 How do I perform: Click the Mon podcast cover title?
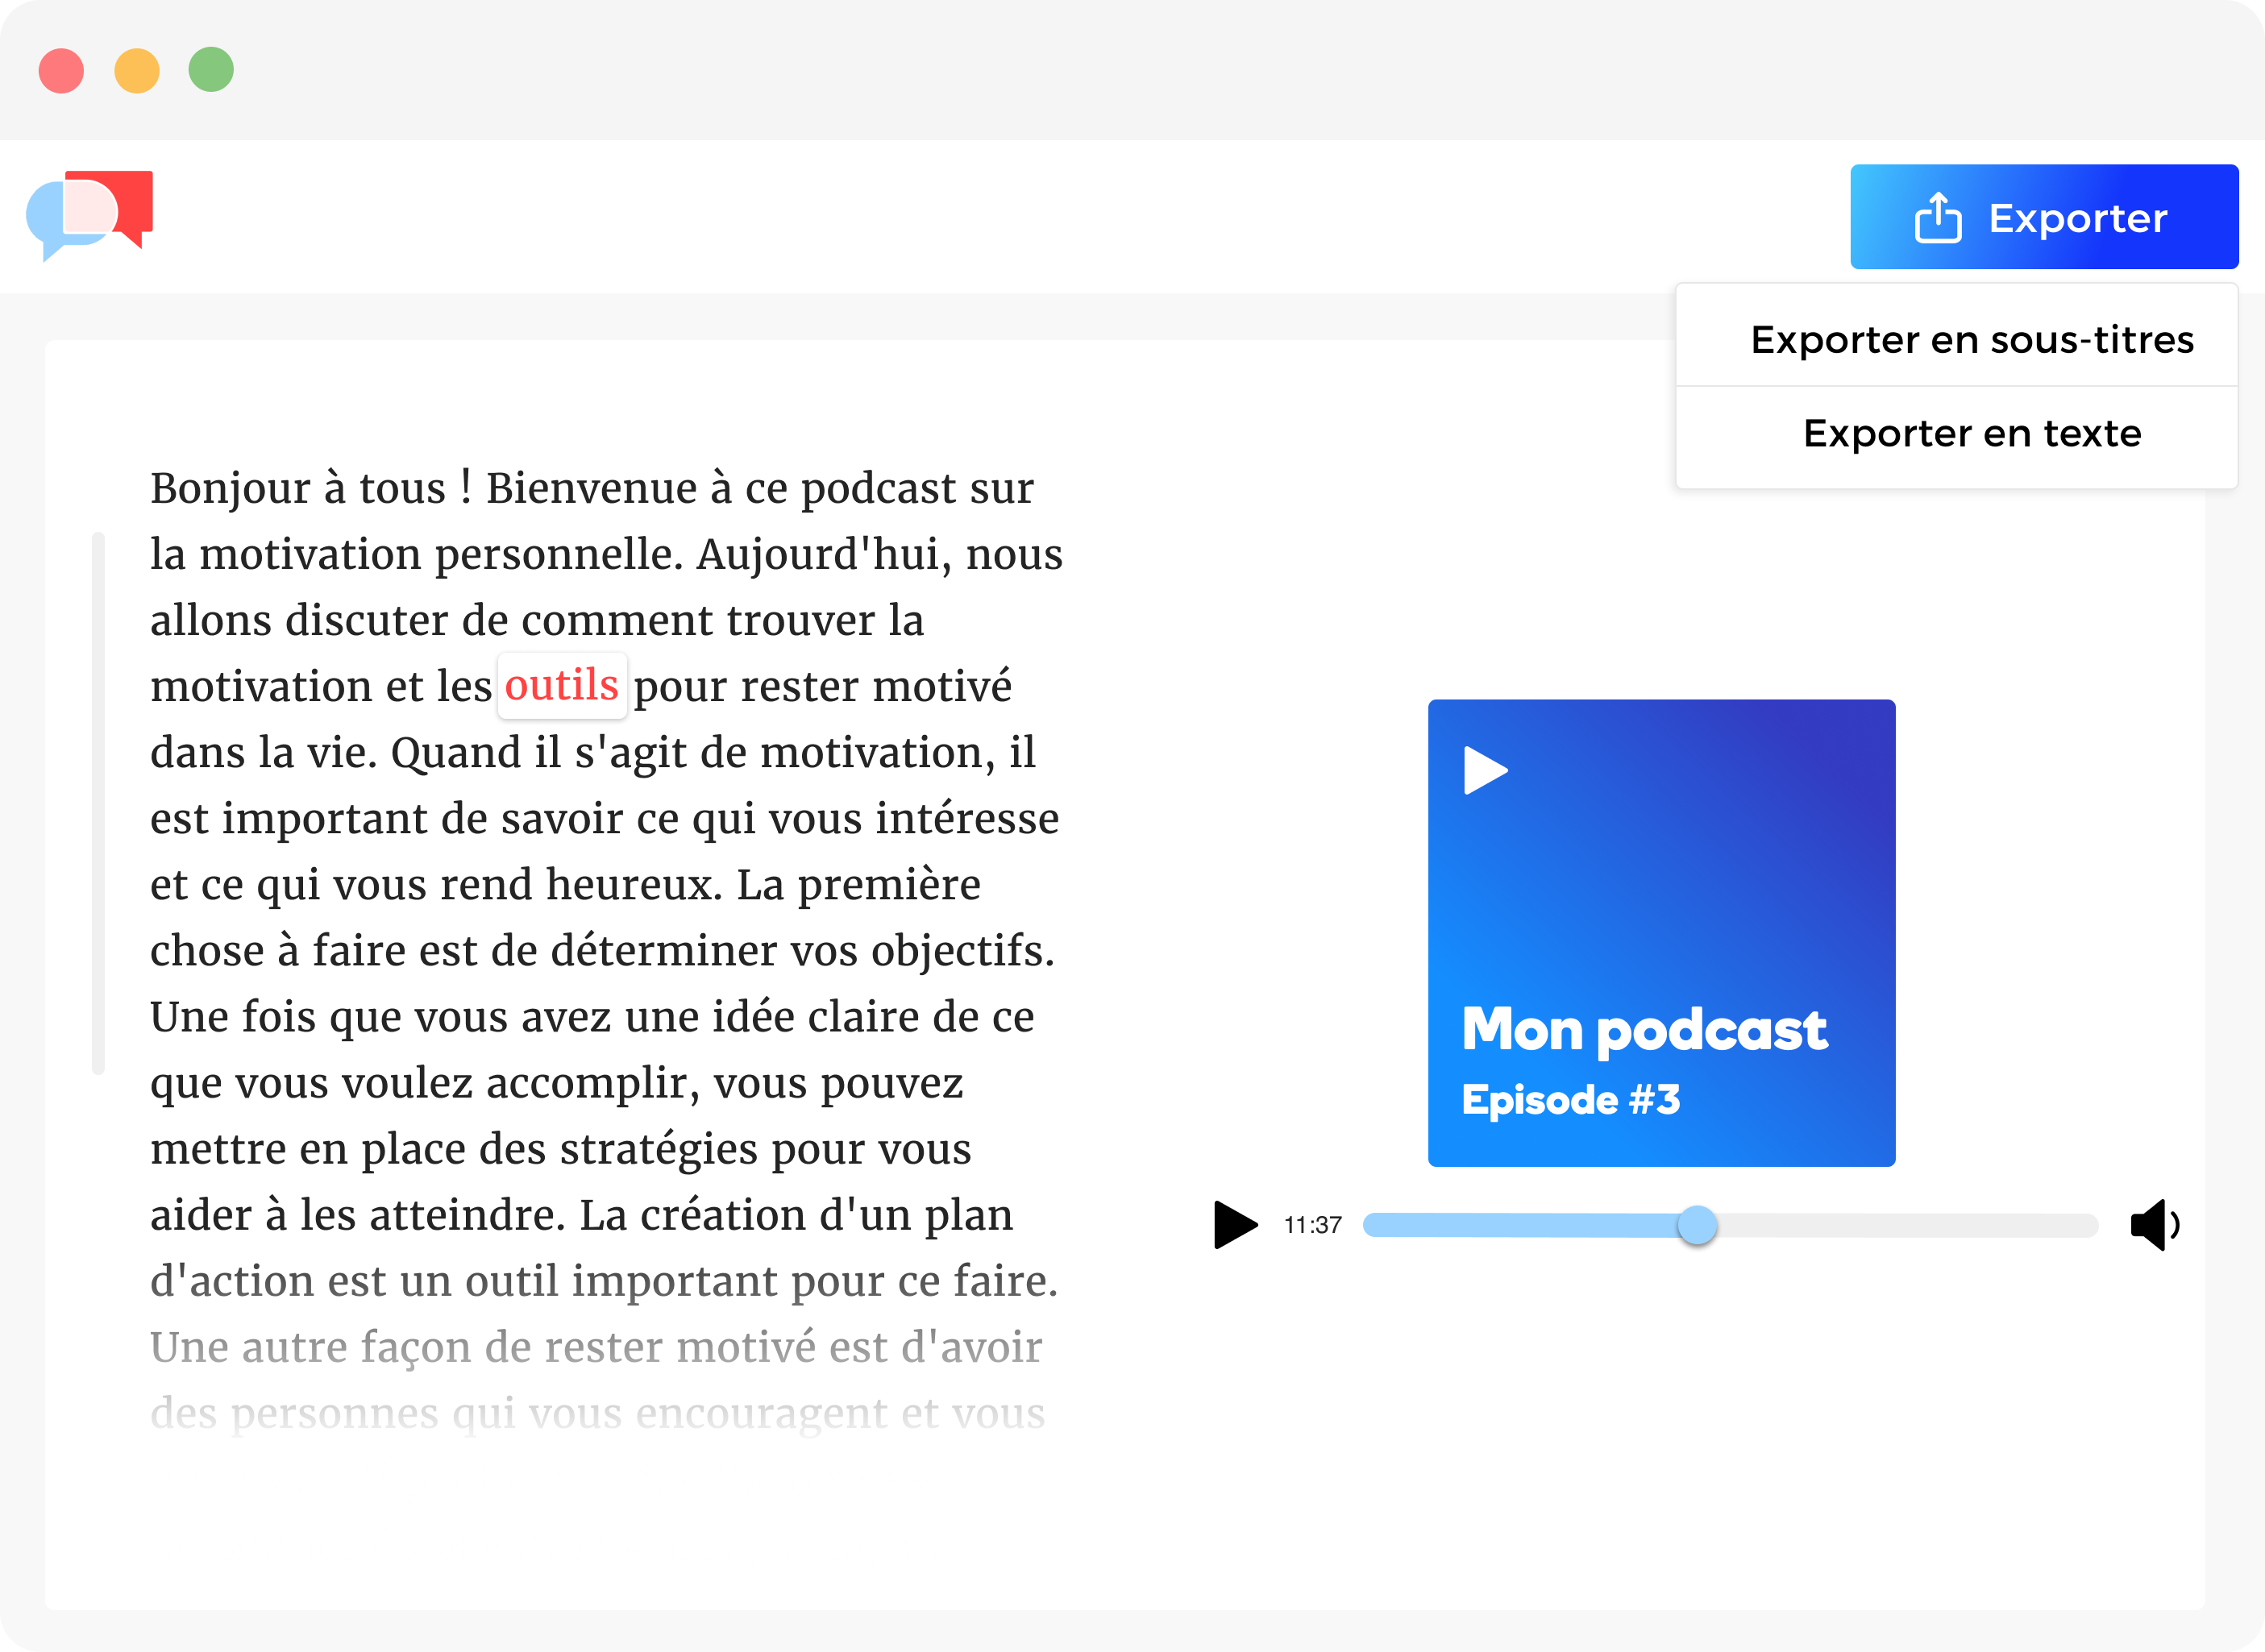1644,1031
